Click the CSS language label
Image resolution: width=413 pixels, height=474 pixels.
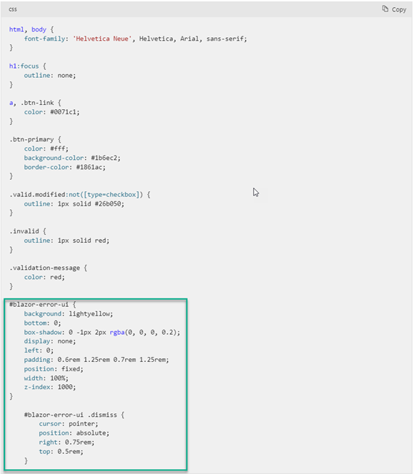coord(13,9)
